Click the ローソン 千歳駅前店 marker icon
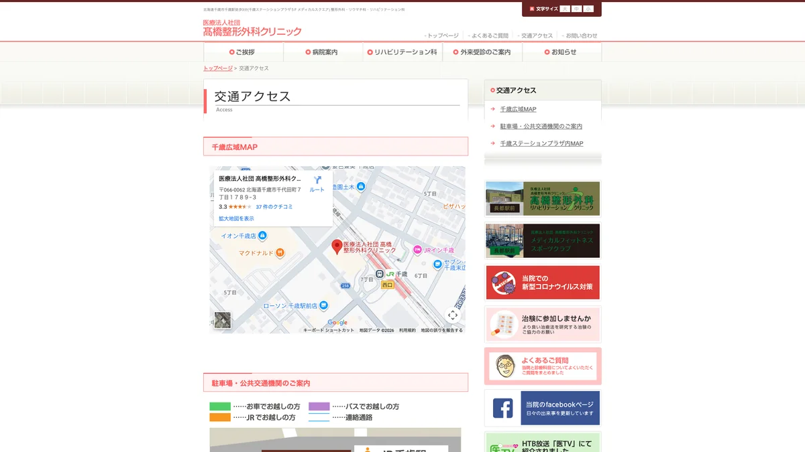Image resolution: width=805 pixels, height=452 pixels. pos(324,305)
